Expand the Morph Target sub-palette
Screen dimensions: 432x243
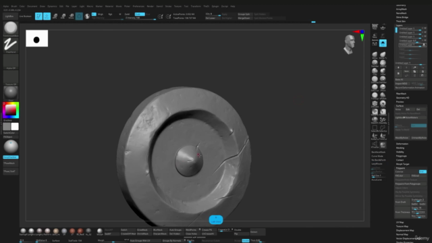402,164
